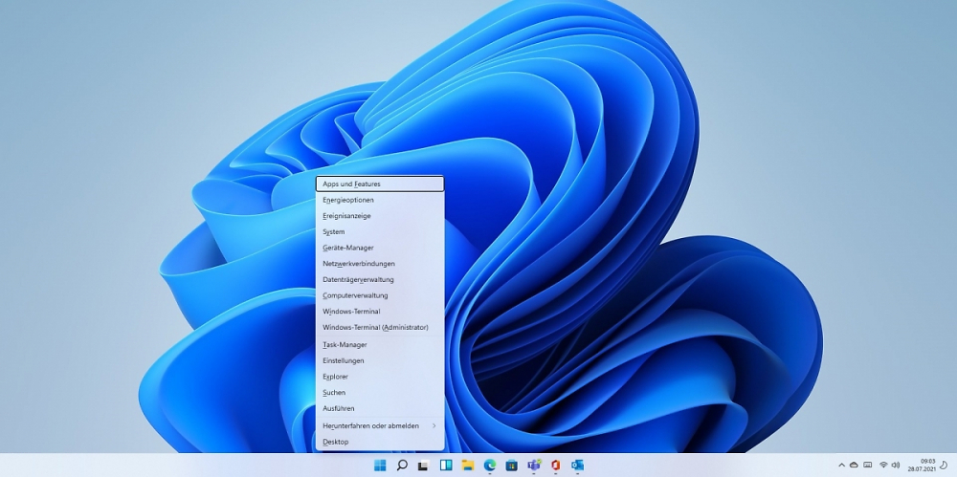Open Microsoft Teams from the taskbar
Screen dimensions: 957x477
tap(534, 466)
